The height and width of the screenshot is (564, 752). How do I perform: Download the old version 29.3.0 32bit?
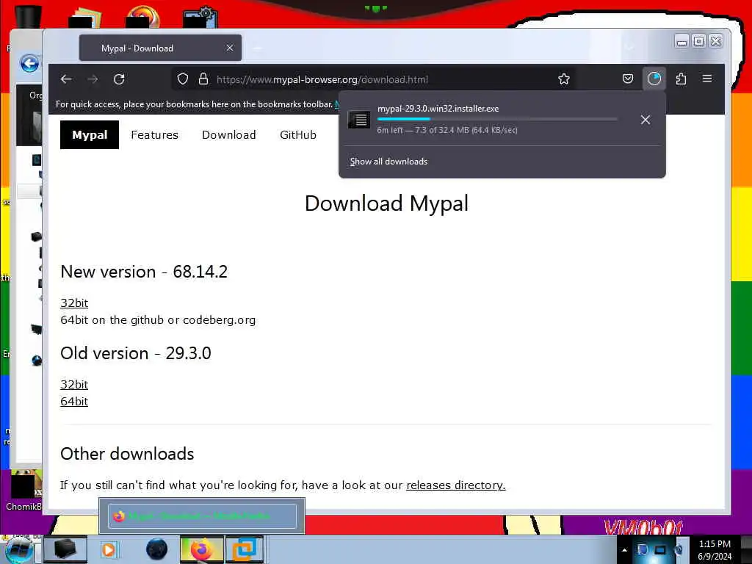tap(74, 385)
